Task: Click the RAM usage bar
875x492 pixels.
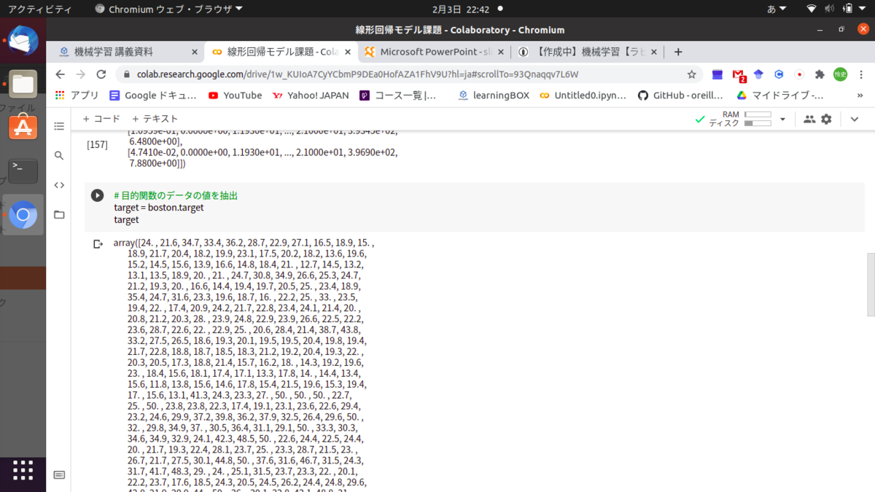Action: tap(758, 114)
